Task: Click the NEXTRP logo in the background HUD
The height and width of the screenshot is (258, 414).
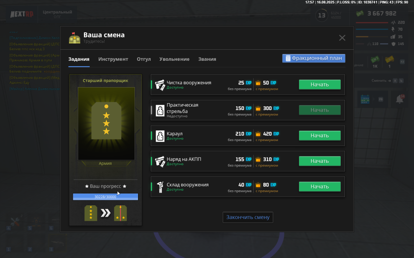Action: point(22,14)
